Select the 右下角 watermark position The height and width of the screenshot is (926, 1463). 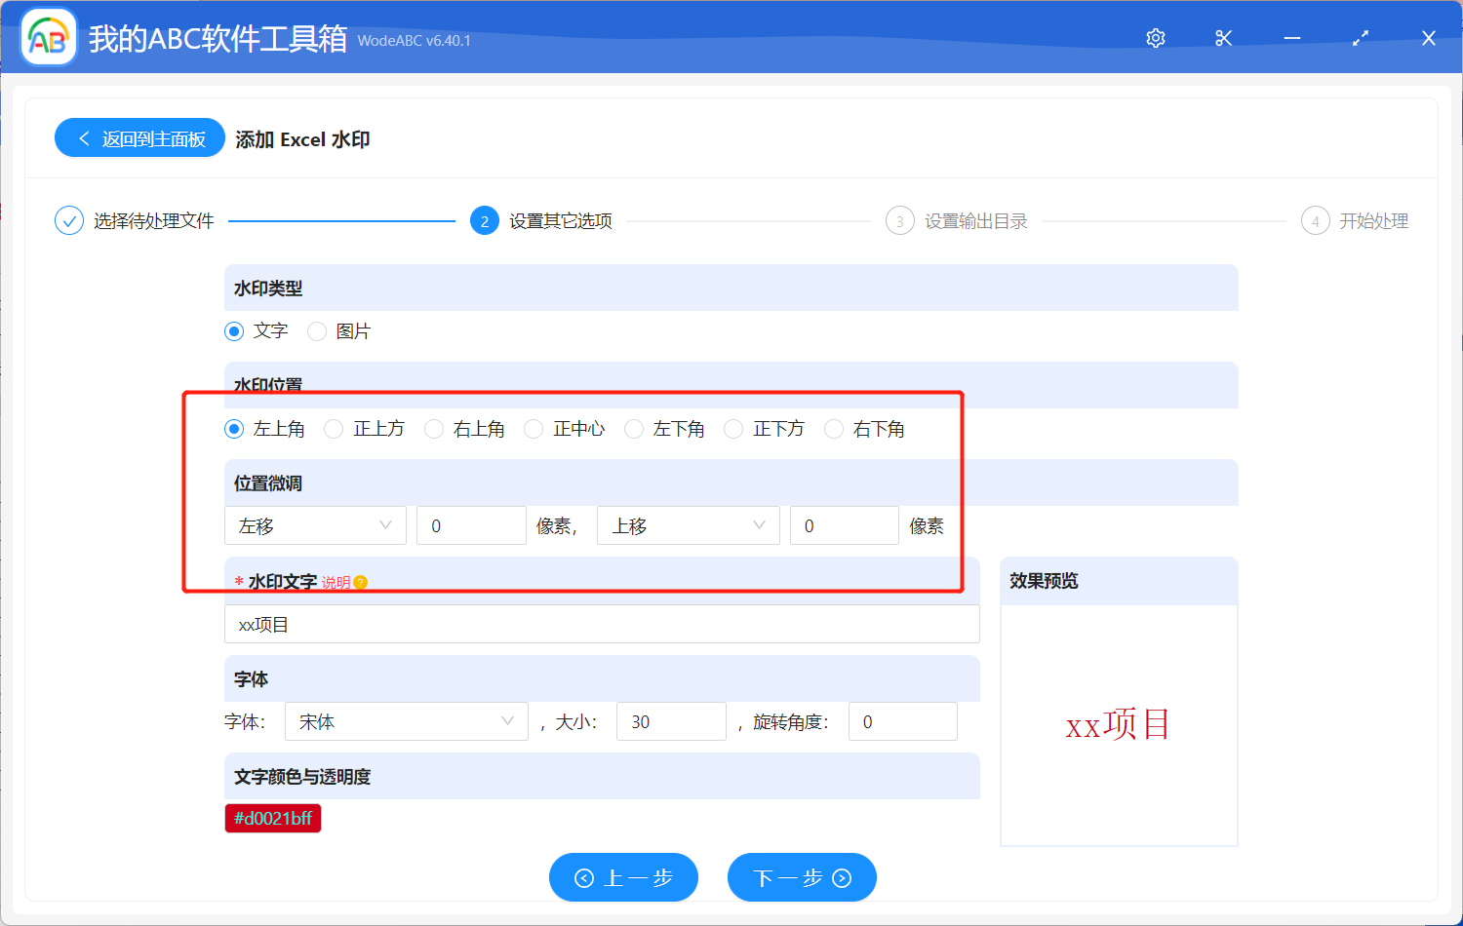tap(834, 428)
